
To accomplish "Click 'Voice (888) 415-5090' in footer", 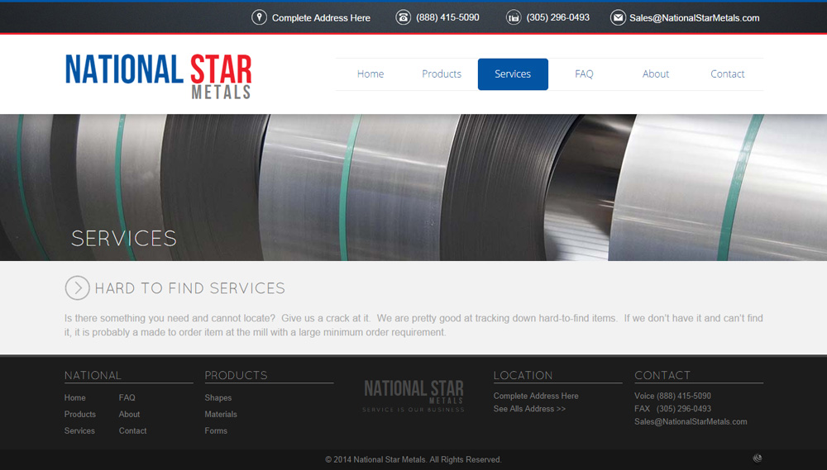I will click(x=672, y=396).
